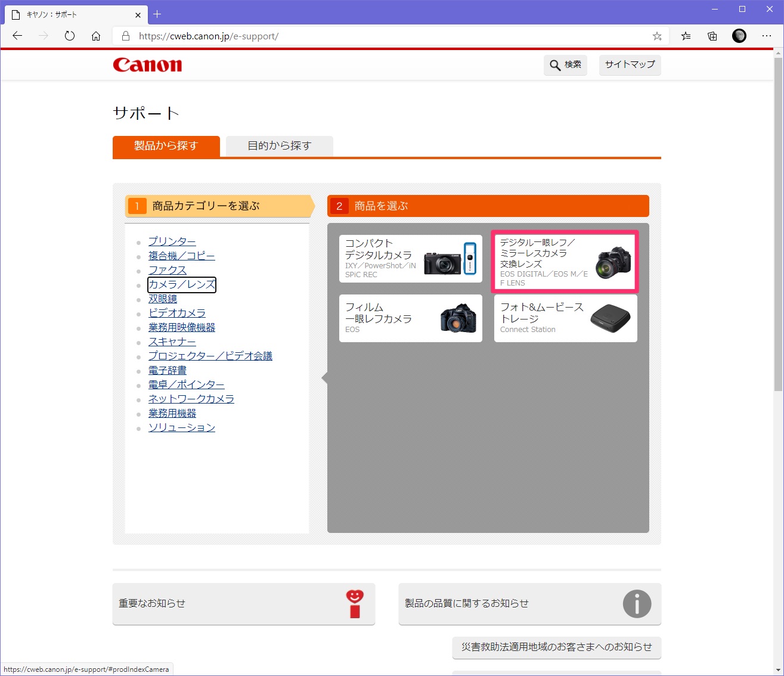This screenshot has width=784, height=676.
Task: Open the サイトマップ button
Action: coord(630,64)
